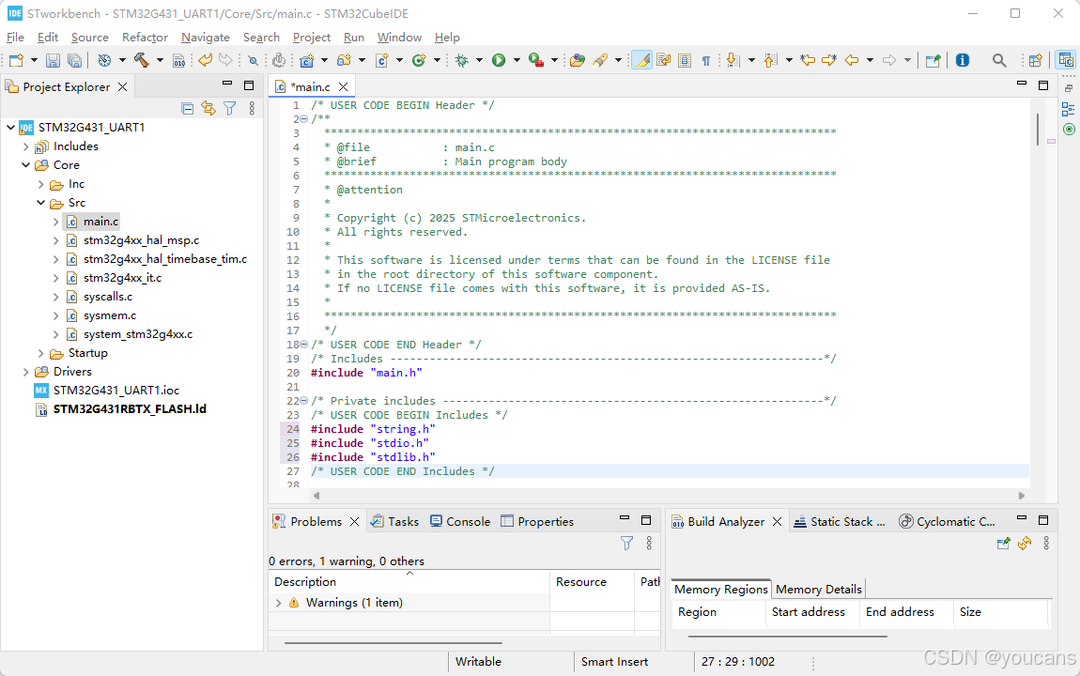This screenshot has width=1080, height=676.
Task: Open the File menu
Action: point(15,38)
